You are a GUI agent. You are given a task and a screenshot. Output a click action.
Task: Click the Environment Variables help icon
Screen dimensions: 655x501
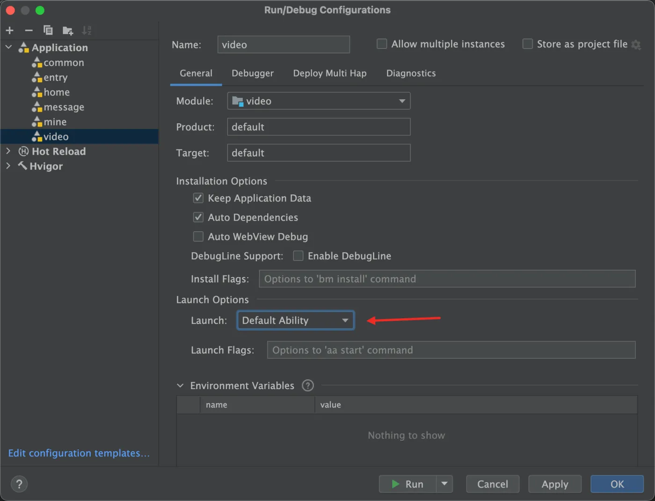coord(308,385)
